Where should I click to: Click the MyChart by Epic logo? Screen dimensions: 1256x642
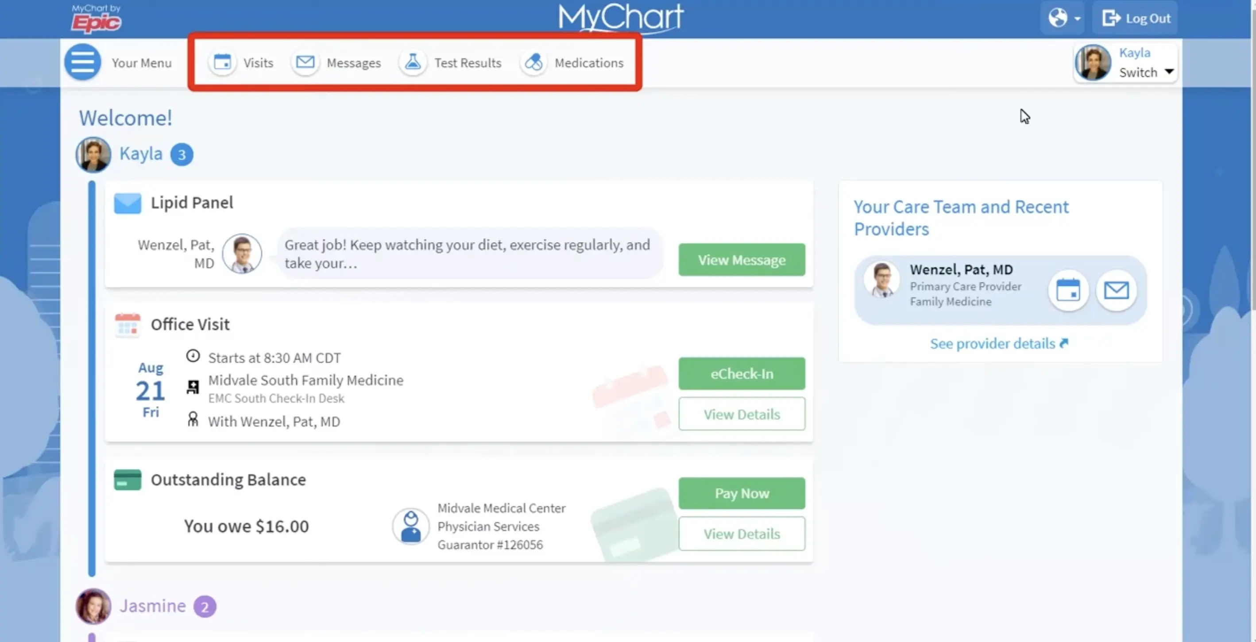click(x=96, y=19)
